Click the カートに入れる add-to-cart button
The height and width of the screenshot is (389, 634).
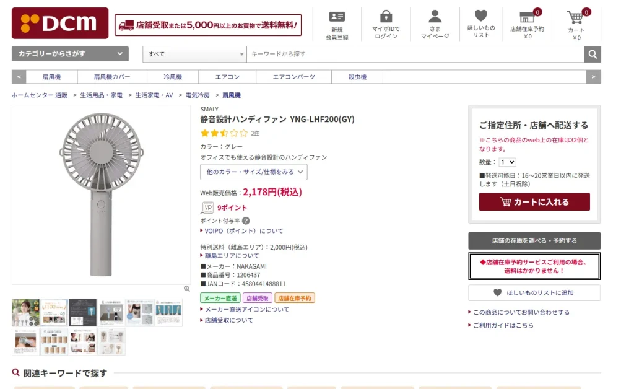tap(534, 202)
